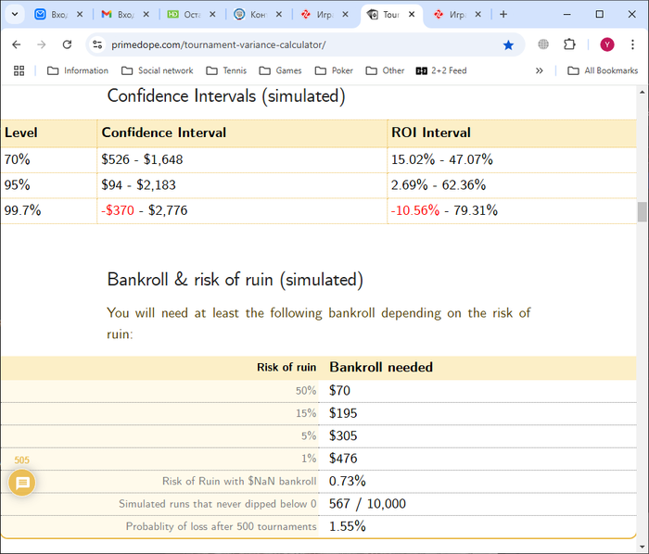Open the 2+2 Feed bookmark
Screen dimensions: 649x554
[x=441, y=70]
